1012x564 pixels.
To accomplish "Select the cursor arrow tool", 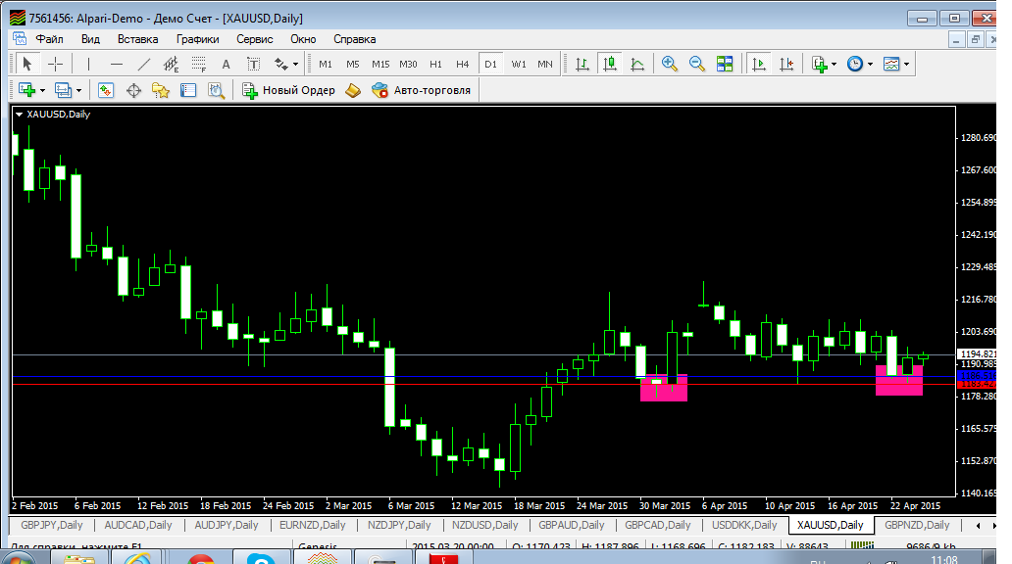I will coord(26,64).
